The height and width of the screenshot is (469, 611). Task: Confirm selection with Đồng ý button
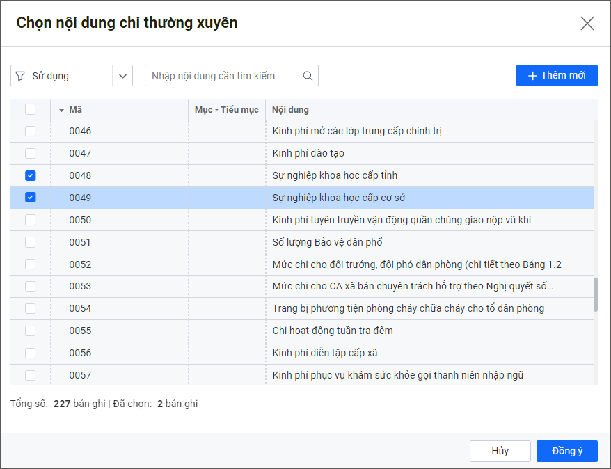point(566,451)
